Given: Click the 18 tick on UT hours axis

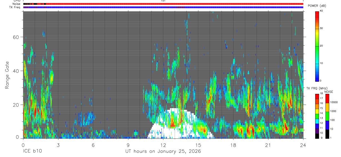Looking at the screenshot, I should (x=233, y=145).
